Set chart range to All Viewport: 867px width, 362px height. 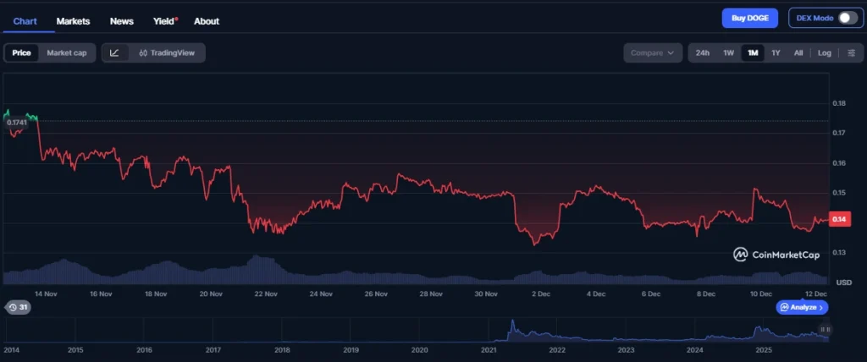pyautogui.click(x=798, y=53)
